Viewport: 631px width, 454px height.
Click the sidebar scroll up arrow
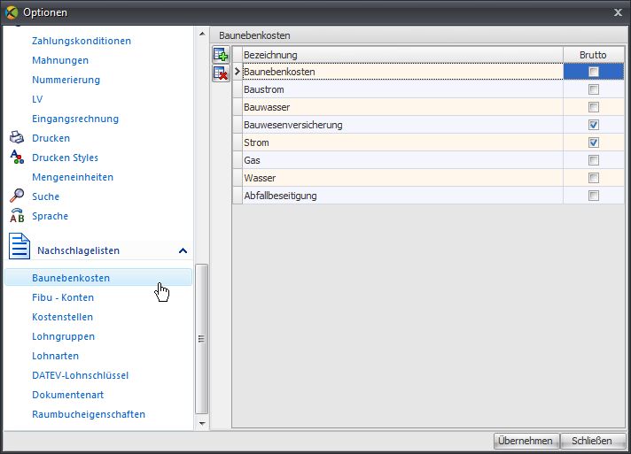click(202, 34)
